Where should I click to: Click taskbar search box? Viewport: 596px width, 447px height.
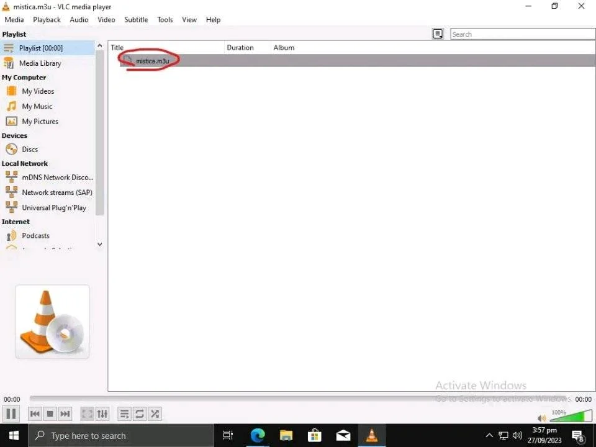pos(121,436)
